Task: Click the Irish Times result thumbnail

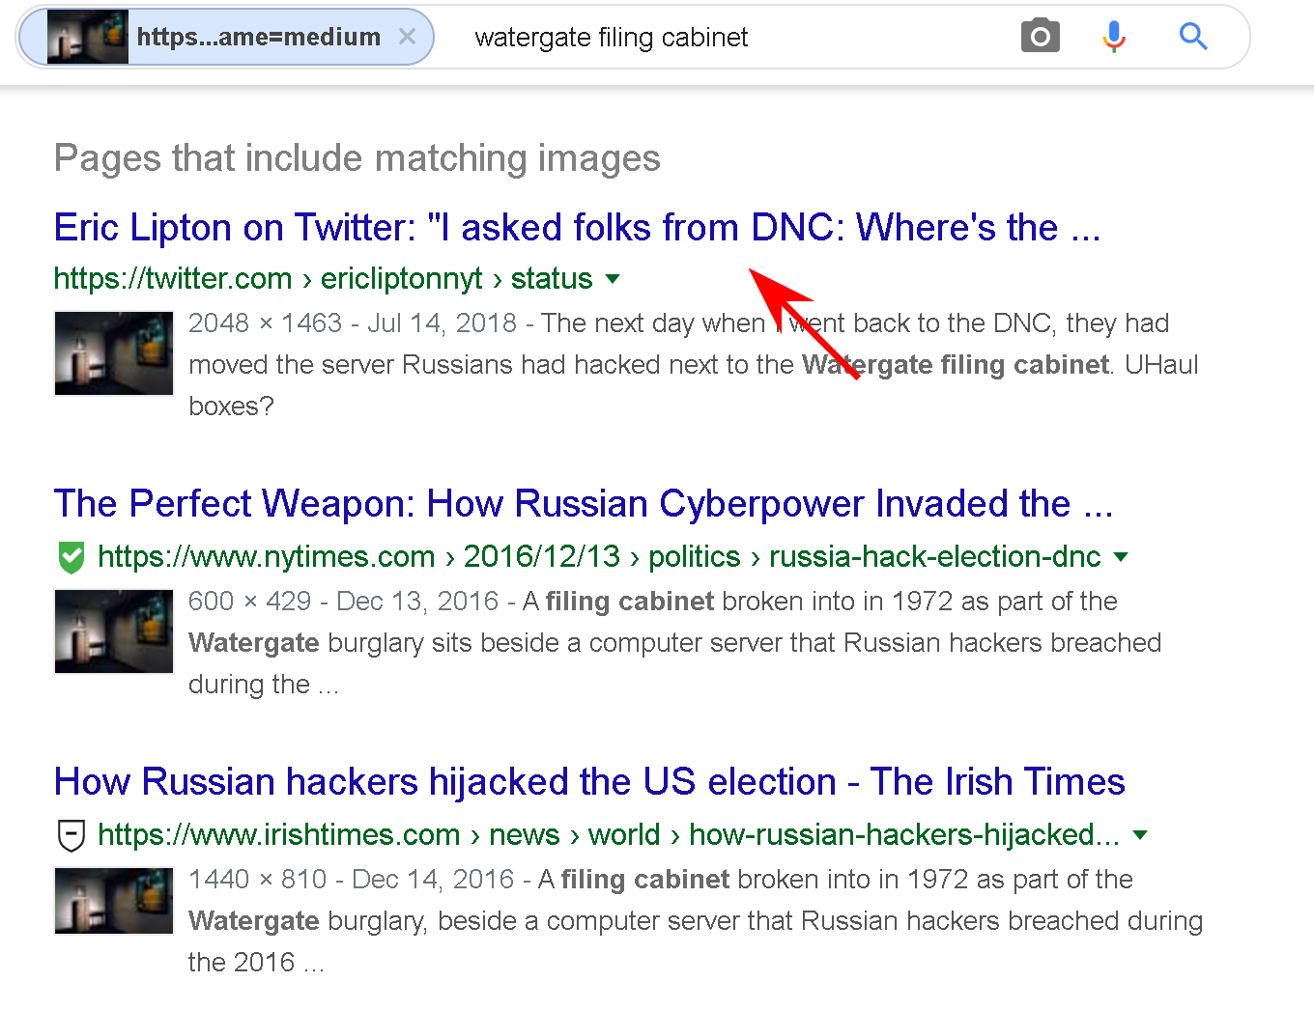Action: [x=114, y=902]
